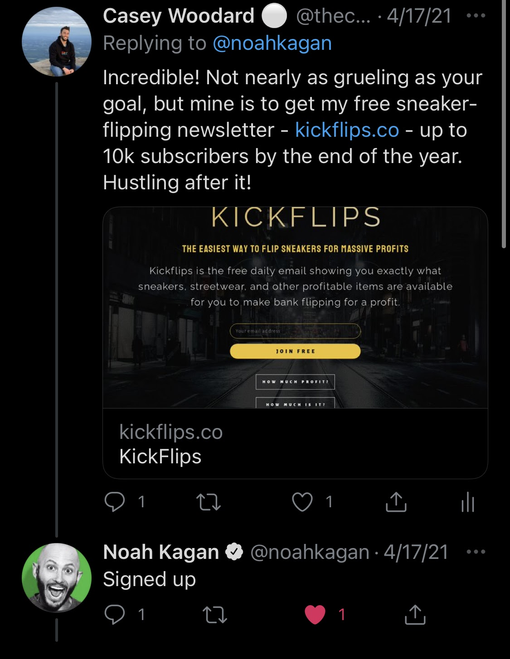Share Noah Kagan's reply
This screenshot has width=510, height=659.
click(414, 615)
